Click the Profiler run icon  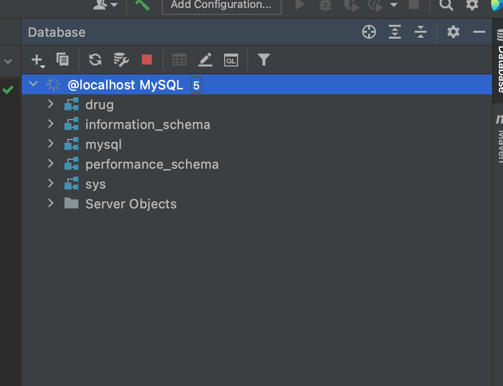pos(376,5)
